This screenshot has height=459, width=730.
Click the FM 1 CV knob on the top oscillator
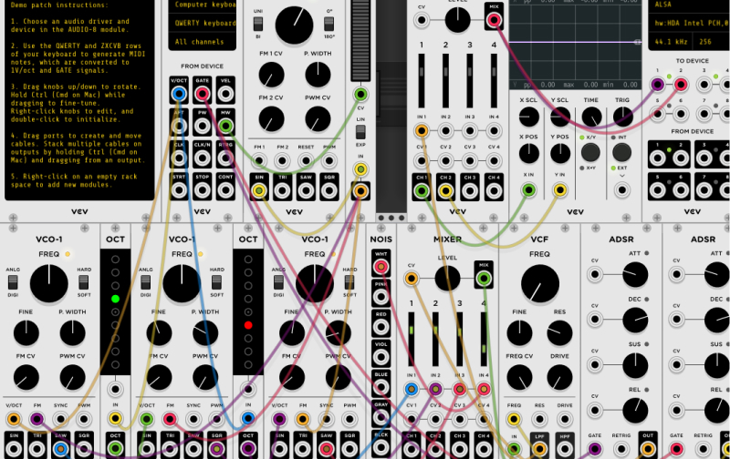(x=271, y=75)
